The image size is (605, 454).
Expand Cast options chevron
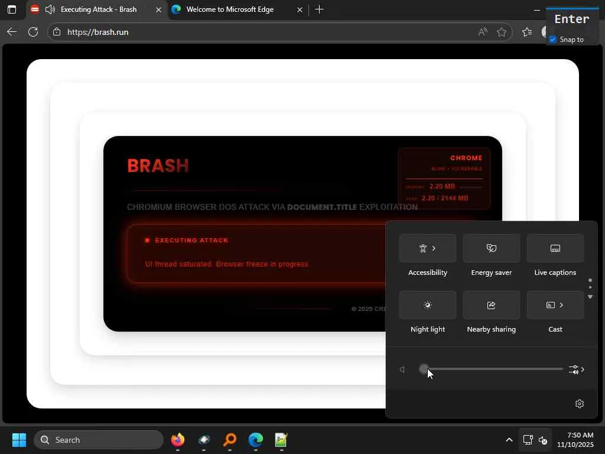point(561,305)
